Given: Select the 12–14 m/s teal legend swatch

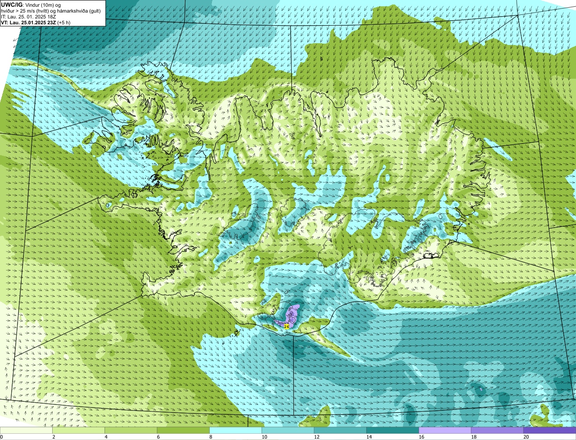Looking at the screenshot, I should (340, 431).
